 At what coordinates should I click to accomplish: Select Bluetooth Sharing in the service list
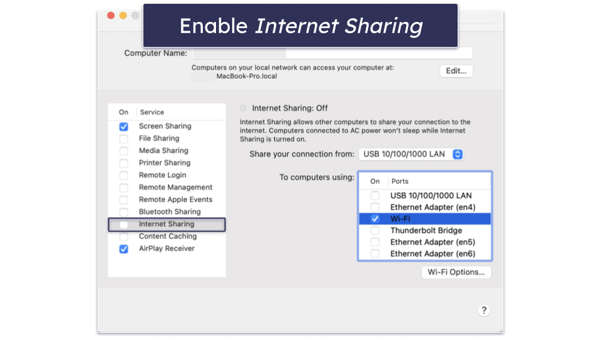[170, 212]
